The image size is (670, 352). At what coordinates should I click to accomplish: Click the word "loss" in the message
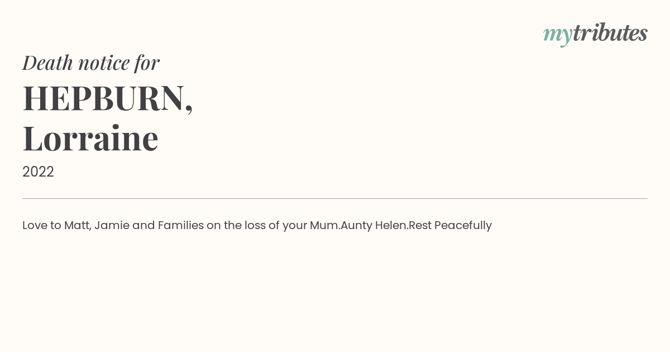tap(256, 226)
